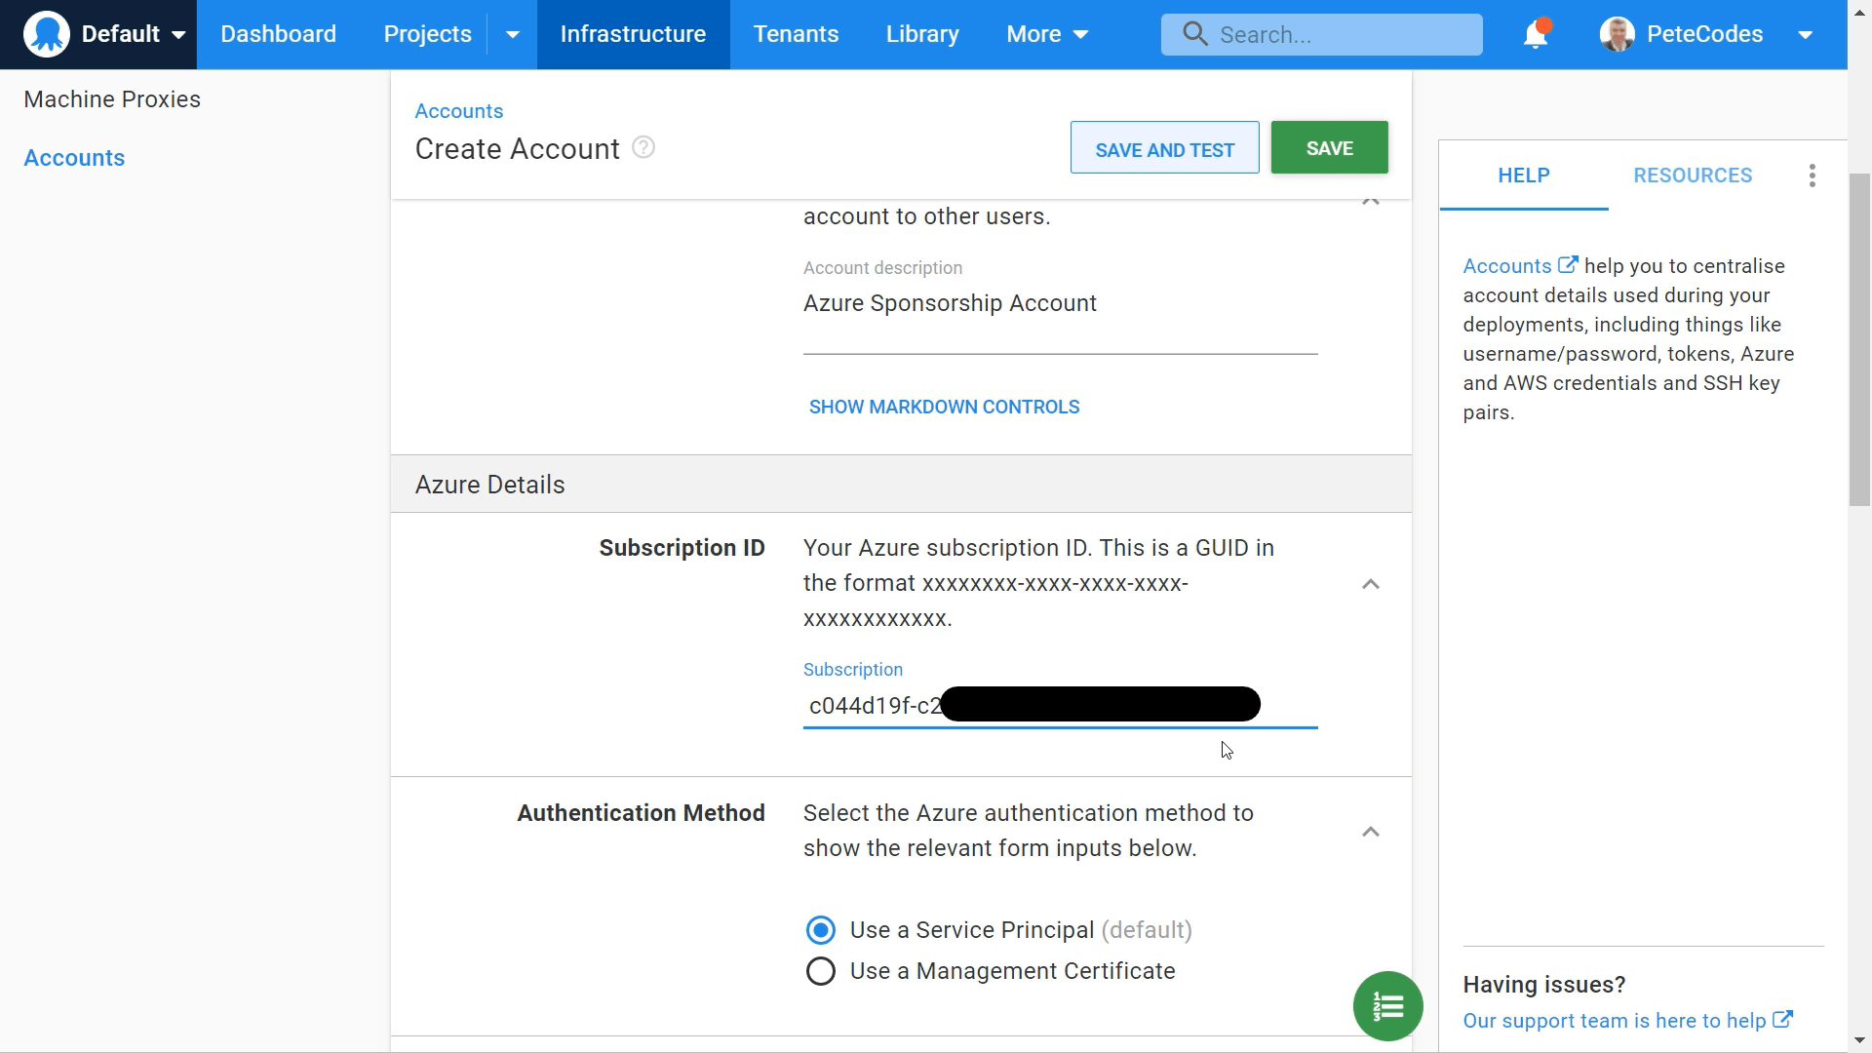Open the notifications bell icon

click(1536, 34)
